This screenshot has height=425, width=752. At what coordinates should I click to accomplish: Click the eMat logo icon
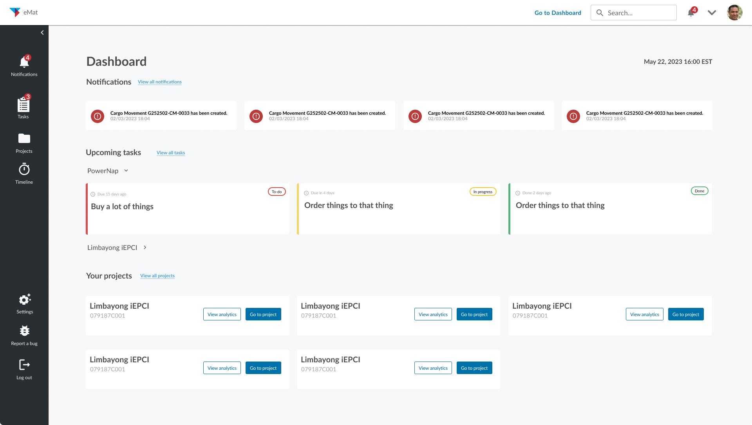click(15, 12)
